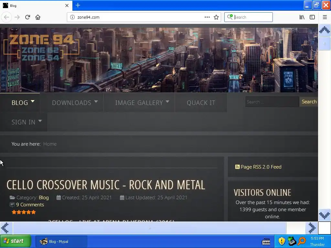Show site information icon in address bar
The height and width of the screenshot is (248, 331).
coord(72,17)
